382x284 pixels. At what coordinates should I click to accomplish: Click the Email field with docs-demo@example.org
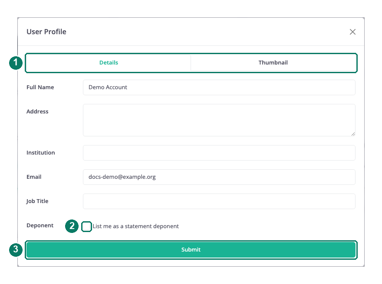(219, 177)
